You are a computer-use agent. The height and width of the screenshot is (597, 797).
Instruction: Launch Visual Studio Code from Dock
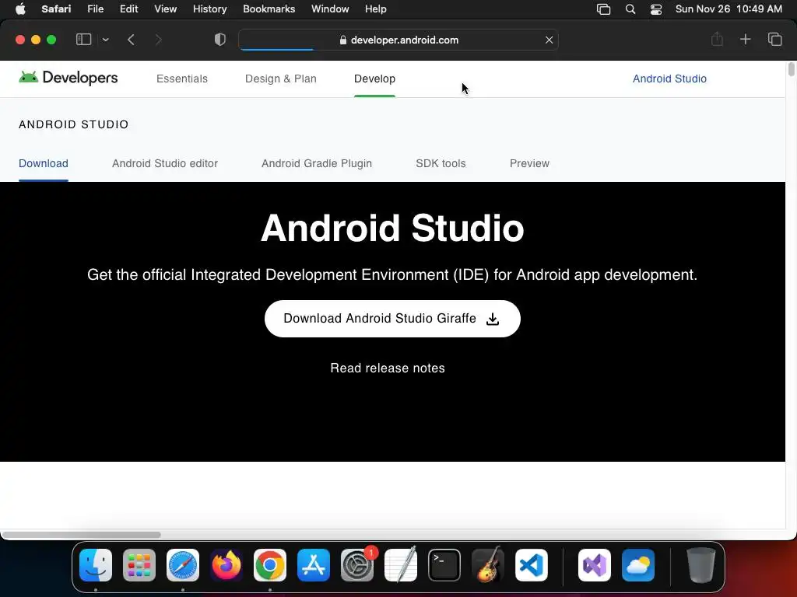tap(532, 565)
